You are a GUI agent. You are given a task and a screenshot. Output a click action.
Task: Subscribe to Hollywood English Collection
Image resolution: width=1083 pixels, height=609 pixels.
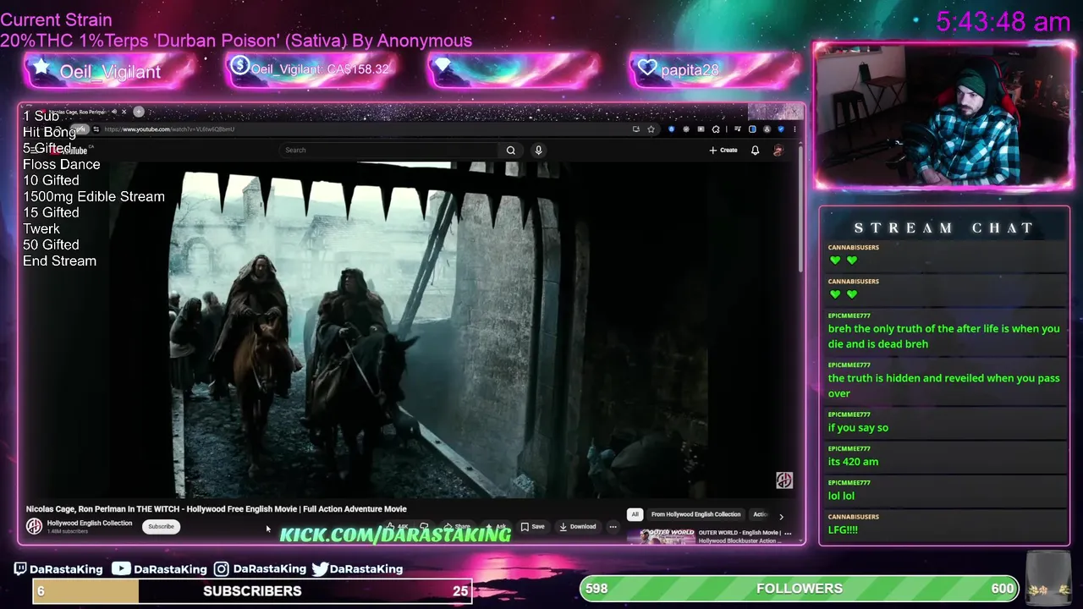coord(161,526)
